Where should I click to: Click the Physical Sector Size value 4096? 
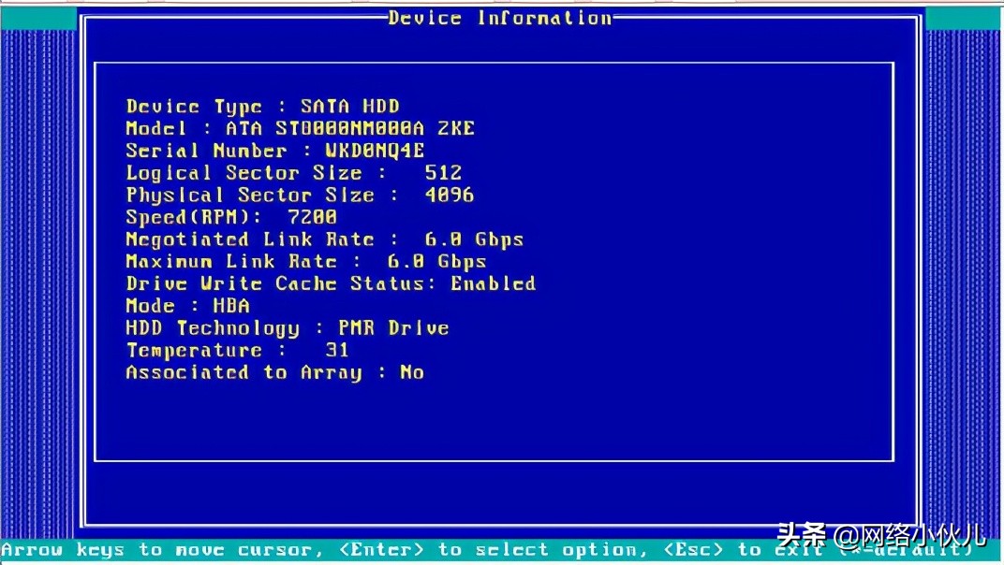coord(450,196)
